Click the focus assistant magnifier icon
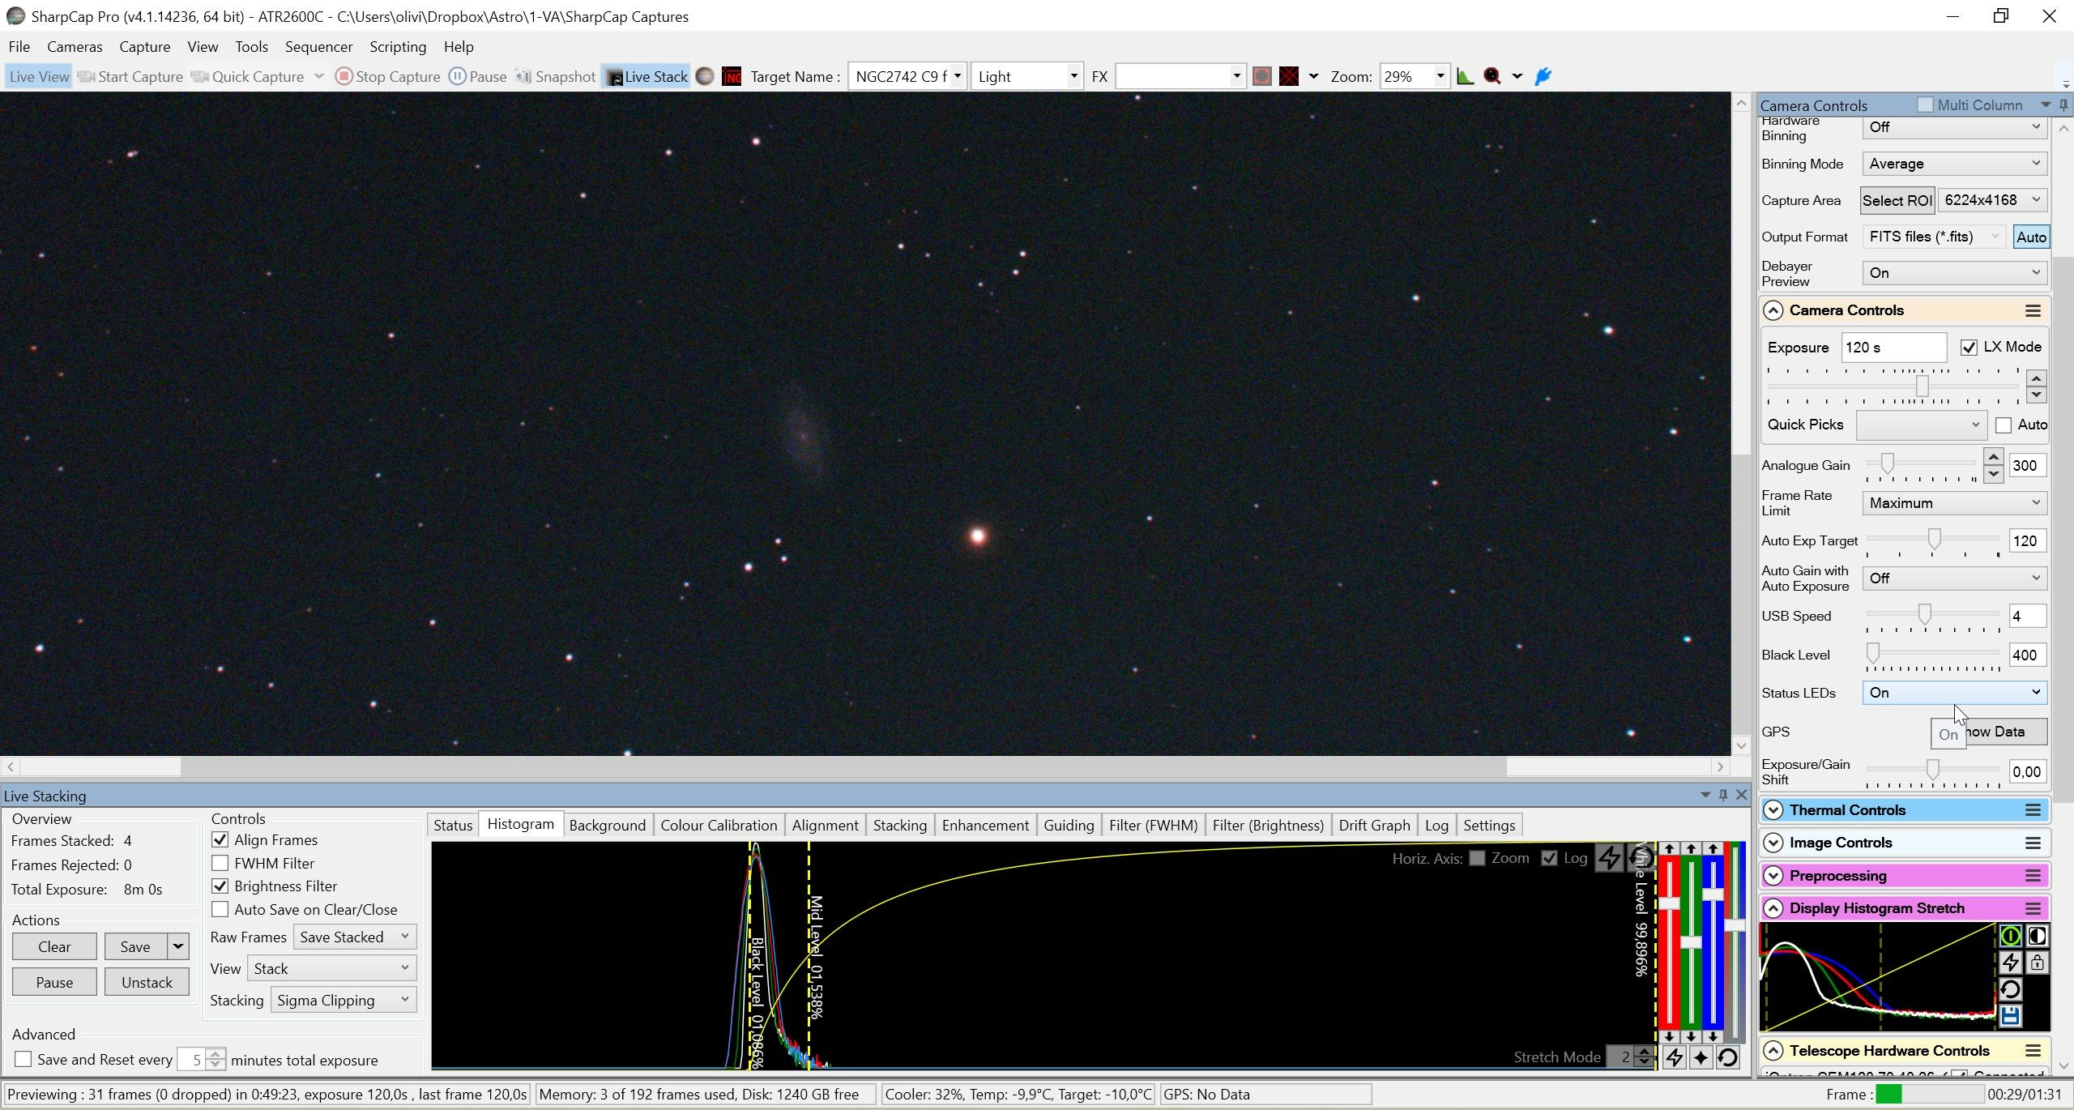This screenshot has height=1110, width=2074. coord(1492,76)
